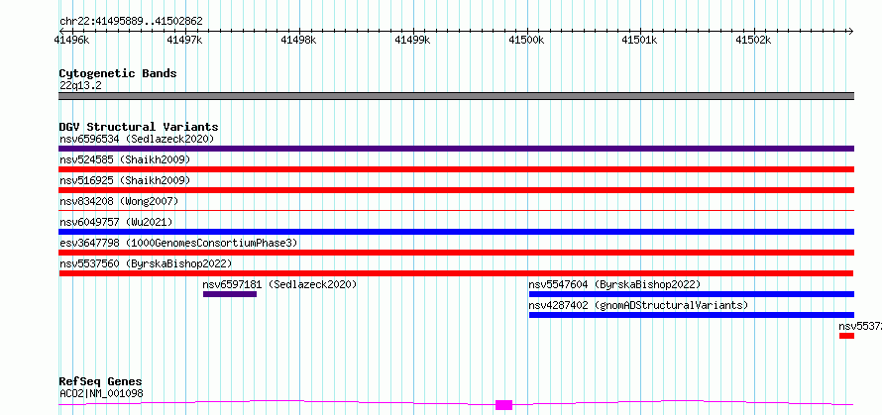Click the 41497k ruler tick label
882x415 pixels.
point(185,40)
